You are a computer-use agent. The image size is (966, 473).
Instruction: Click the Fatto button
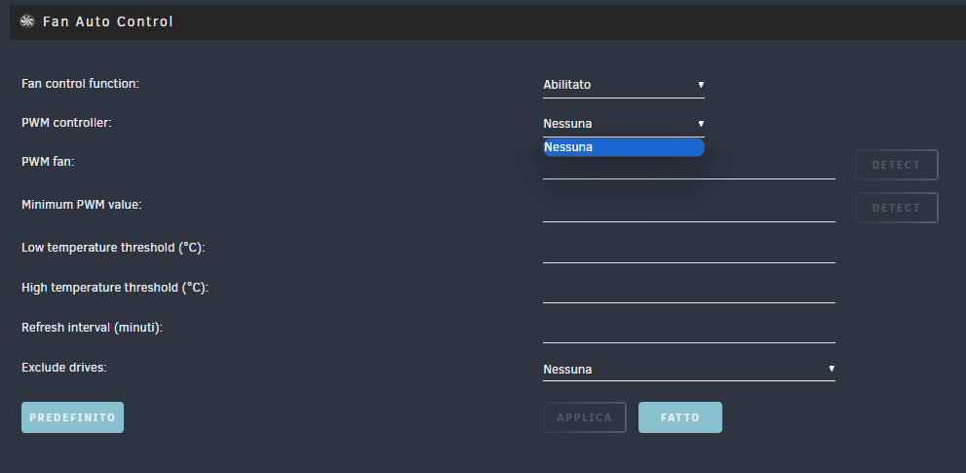point(680,417)
